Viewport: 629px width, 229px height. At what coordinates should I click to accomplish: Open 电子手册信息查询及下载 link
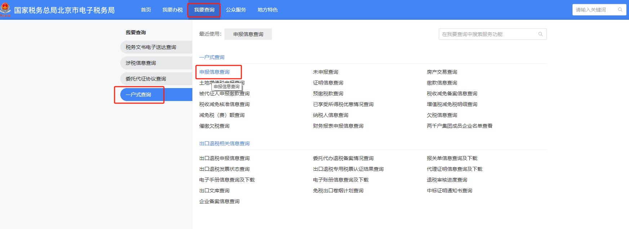tap(227, 180)
